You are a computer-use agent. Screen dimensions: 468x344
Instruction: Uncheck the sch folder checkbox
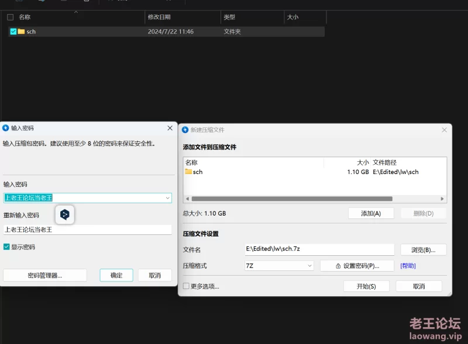13,32
